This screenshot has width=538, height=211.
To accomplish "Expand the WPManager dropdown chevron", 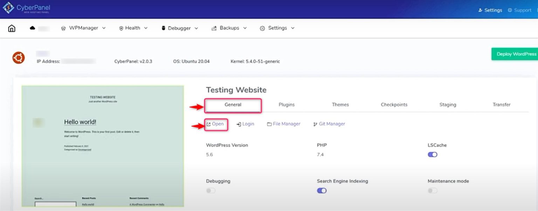I will (104, 28).
